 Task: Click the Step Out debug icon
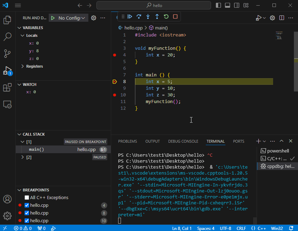pos(157,16)
